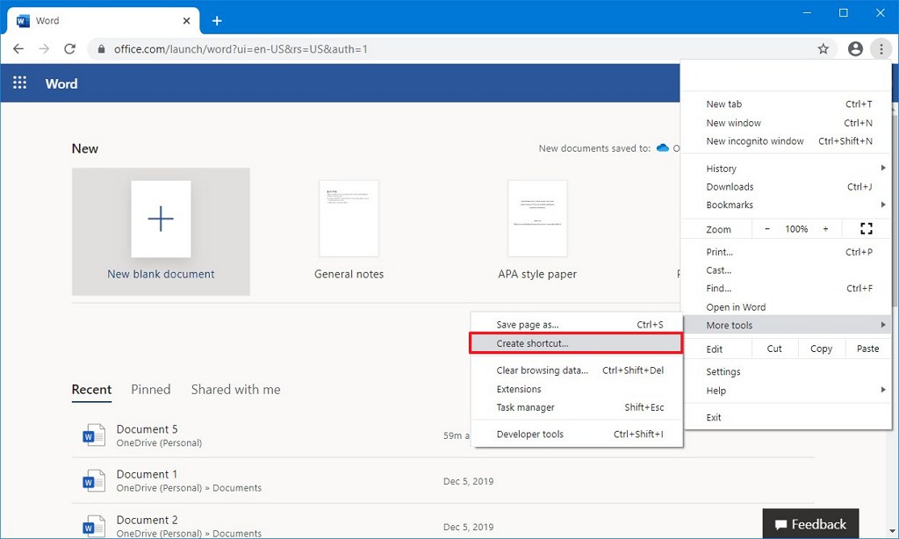Click Cut in the Edit row

pyautogui.click(x=774, y=349)
